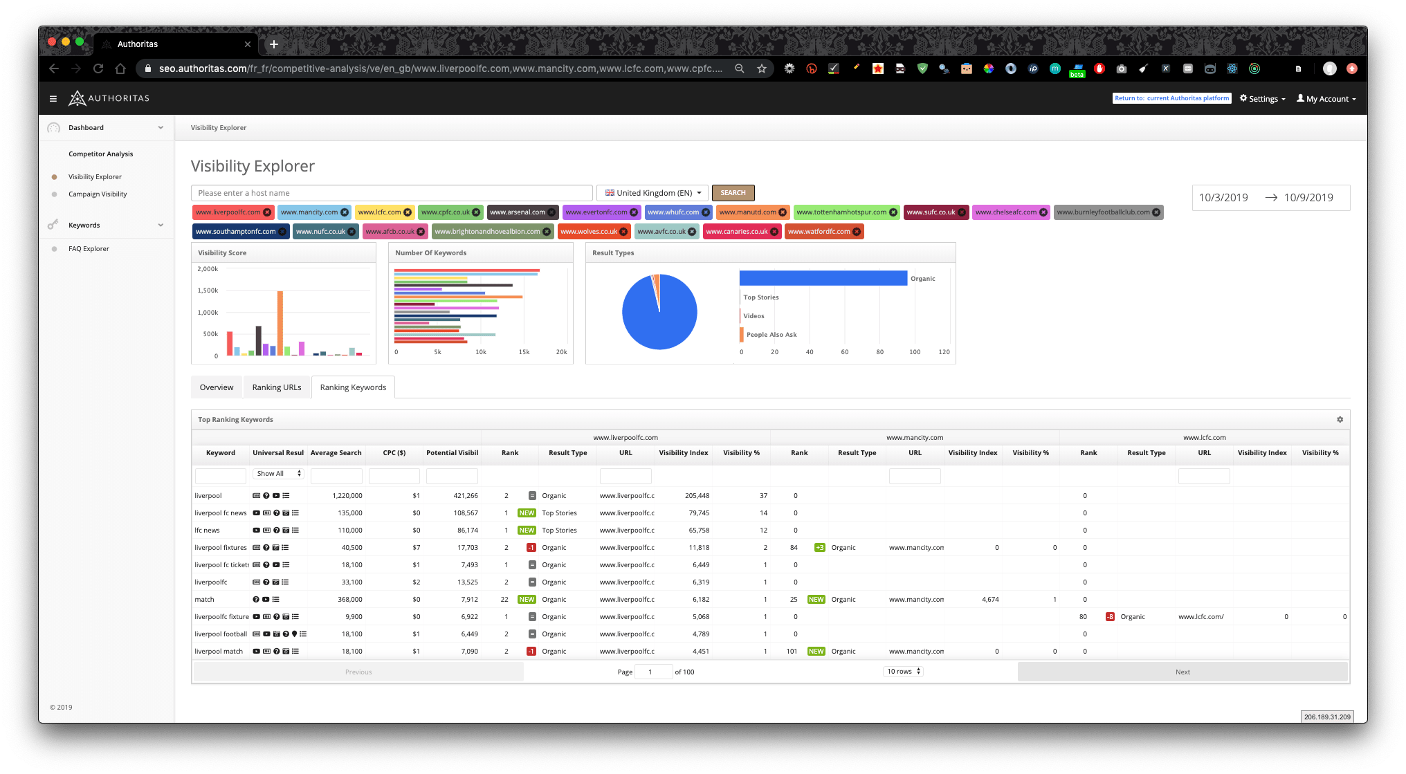Click Return to current Authoritas platform
Viewport: 1406px width, 774px height.
click(1171, 98)
